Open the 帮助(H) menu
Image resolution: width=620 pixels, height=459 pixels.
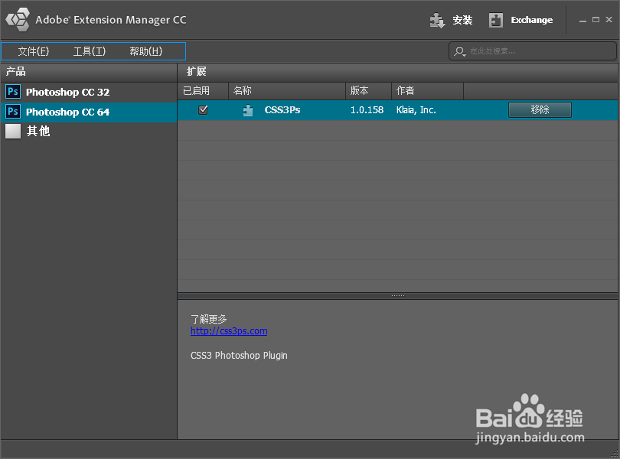pos(146,51)
